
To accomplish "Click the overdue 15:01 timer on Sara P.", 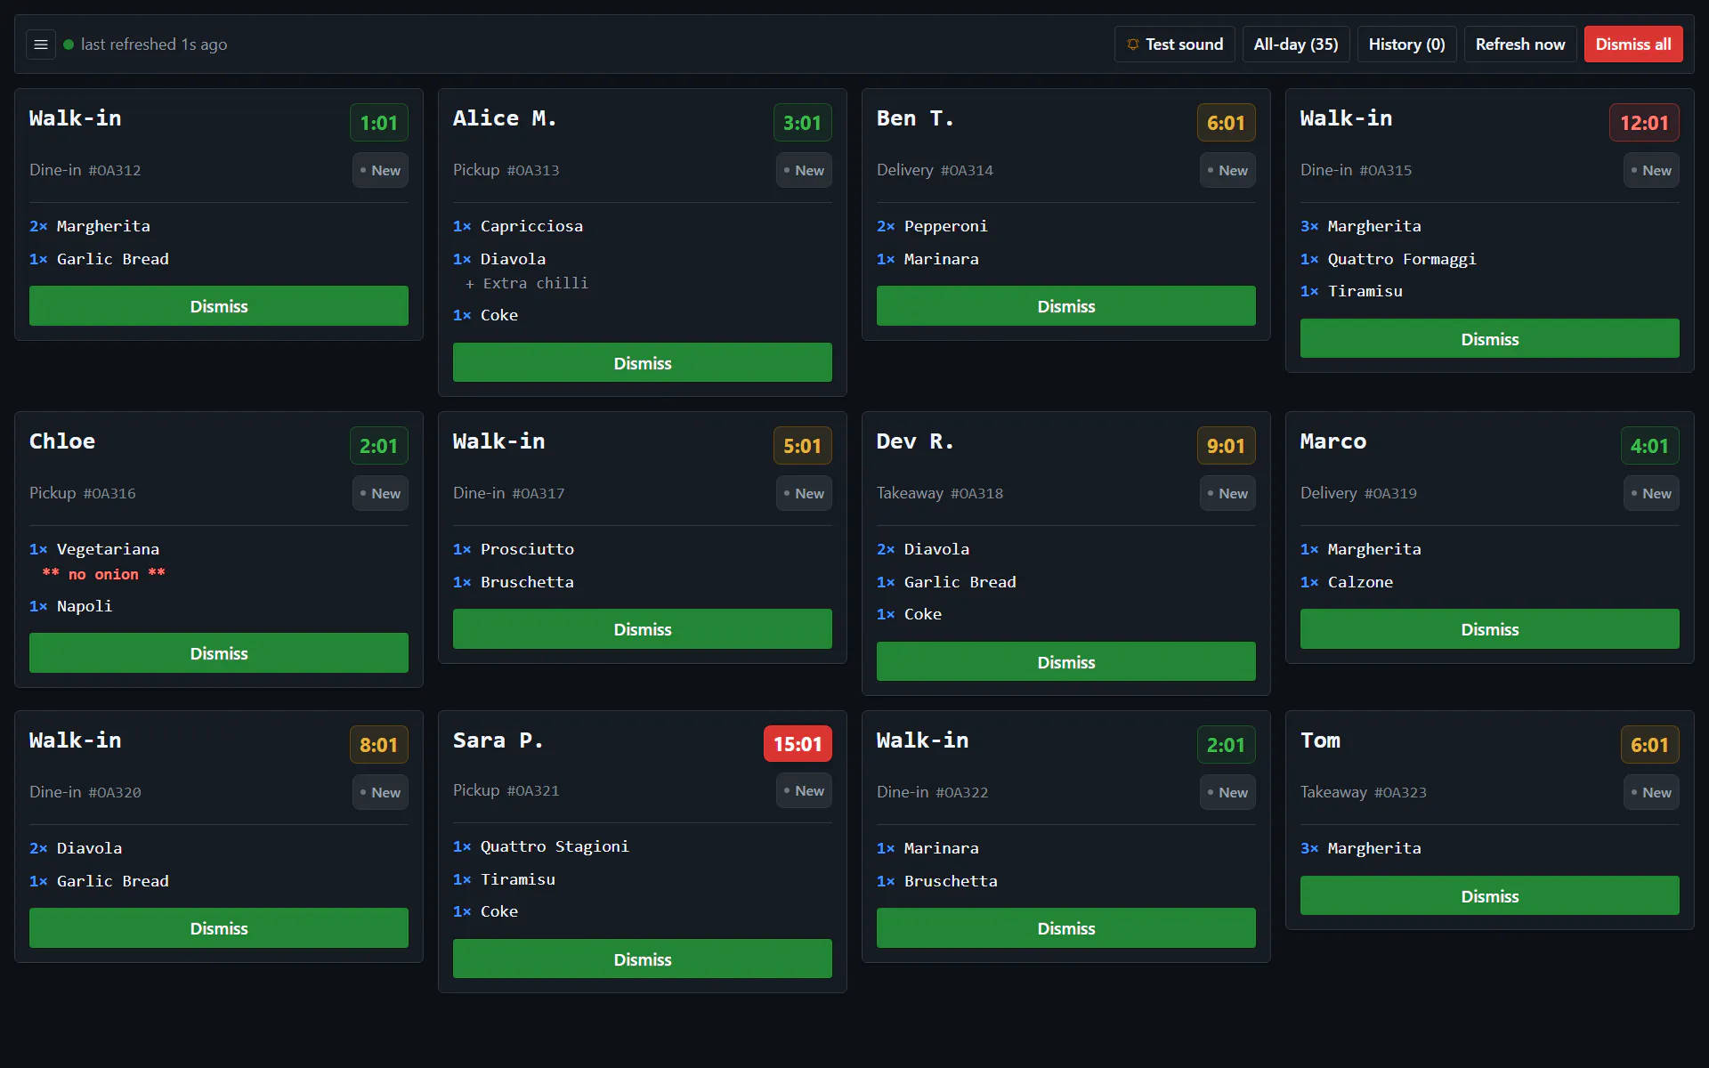I will tap(798, 744).
